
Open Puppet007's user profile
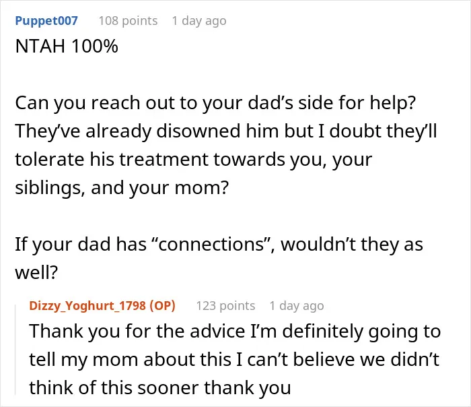coord(46,21)
